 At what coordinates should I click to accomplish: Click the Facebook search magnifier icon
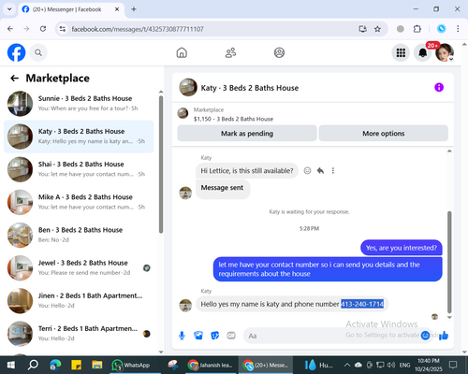(38, 52)
